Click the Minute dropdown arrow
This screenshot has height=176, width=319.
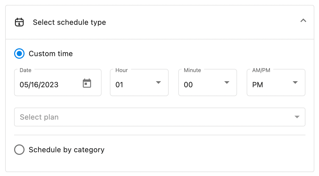(x=227, y=83)
